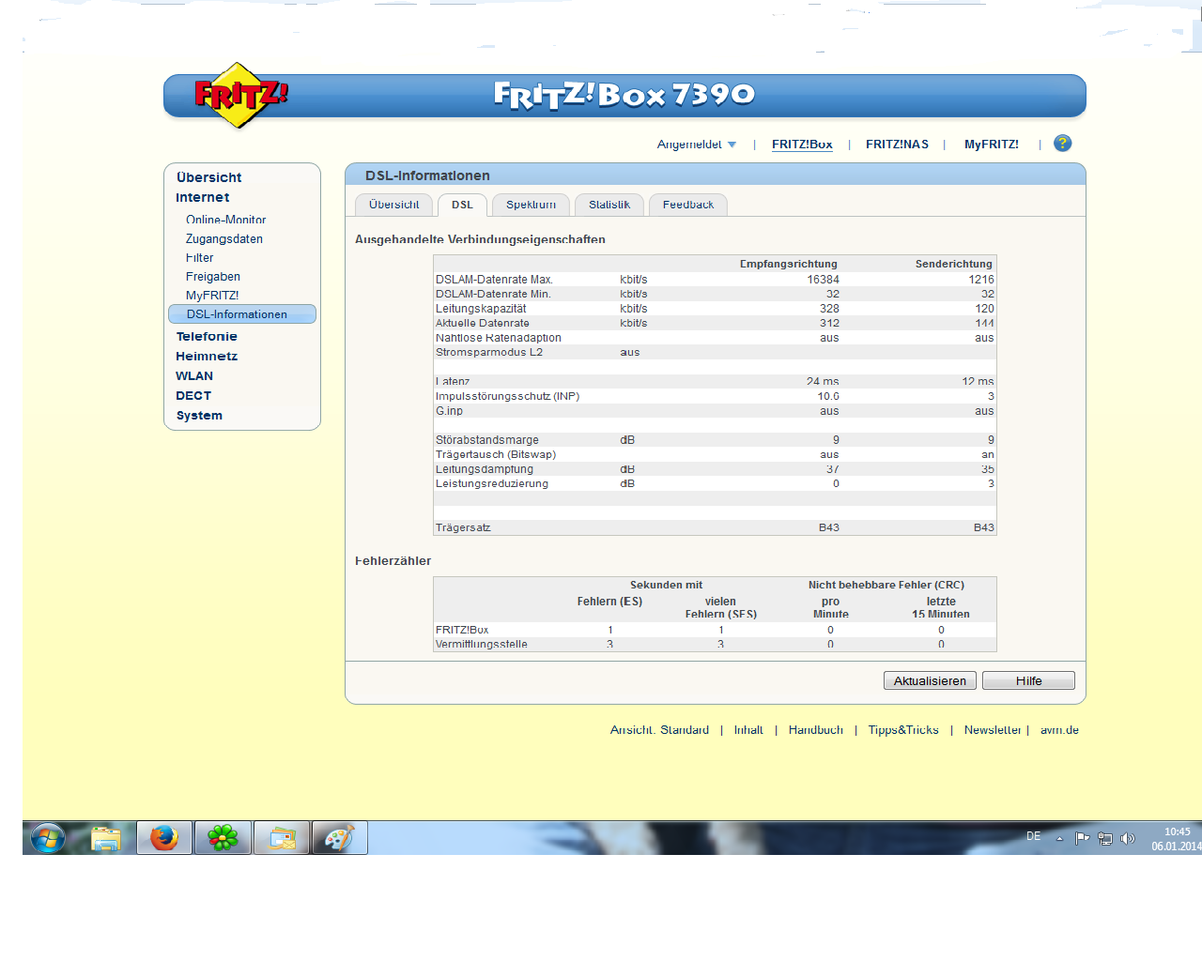This screenshot has height=961, width=1202.
Task: Open the mail program taskbar icon
Action: [282, 838]
